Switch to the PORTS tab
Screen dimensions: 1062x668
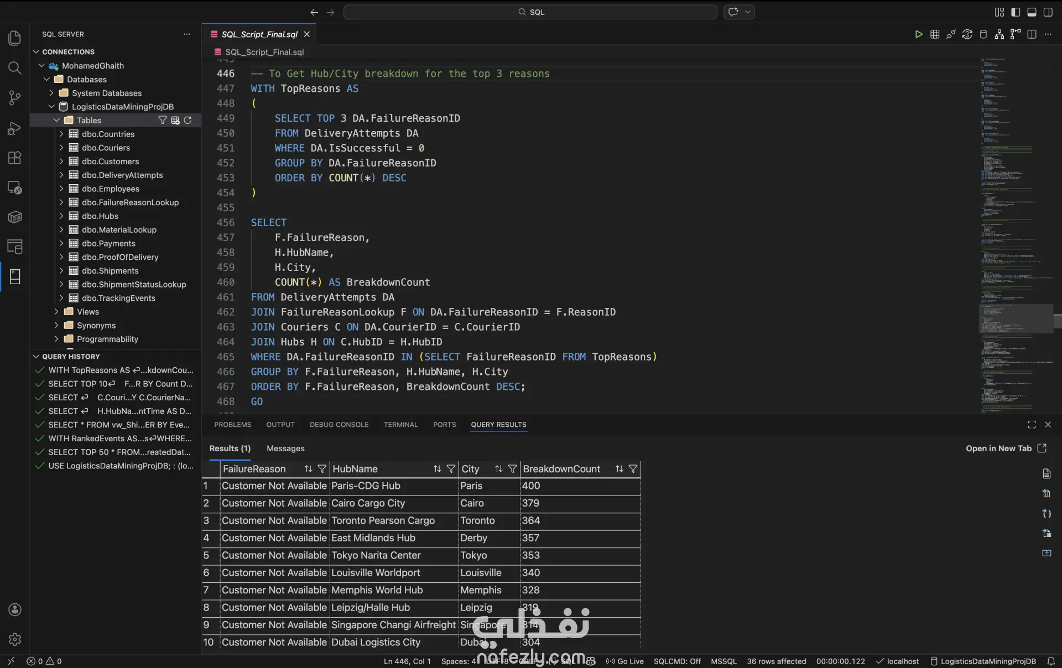pyautogui.click(x=444, y=425)
